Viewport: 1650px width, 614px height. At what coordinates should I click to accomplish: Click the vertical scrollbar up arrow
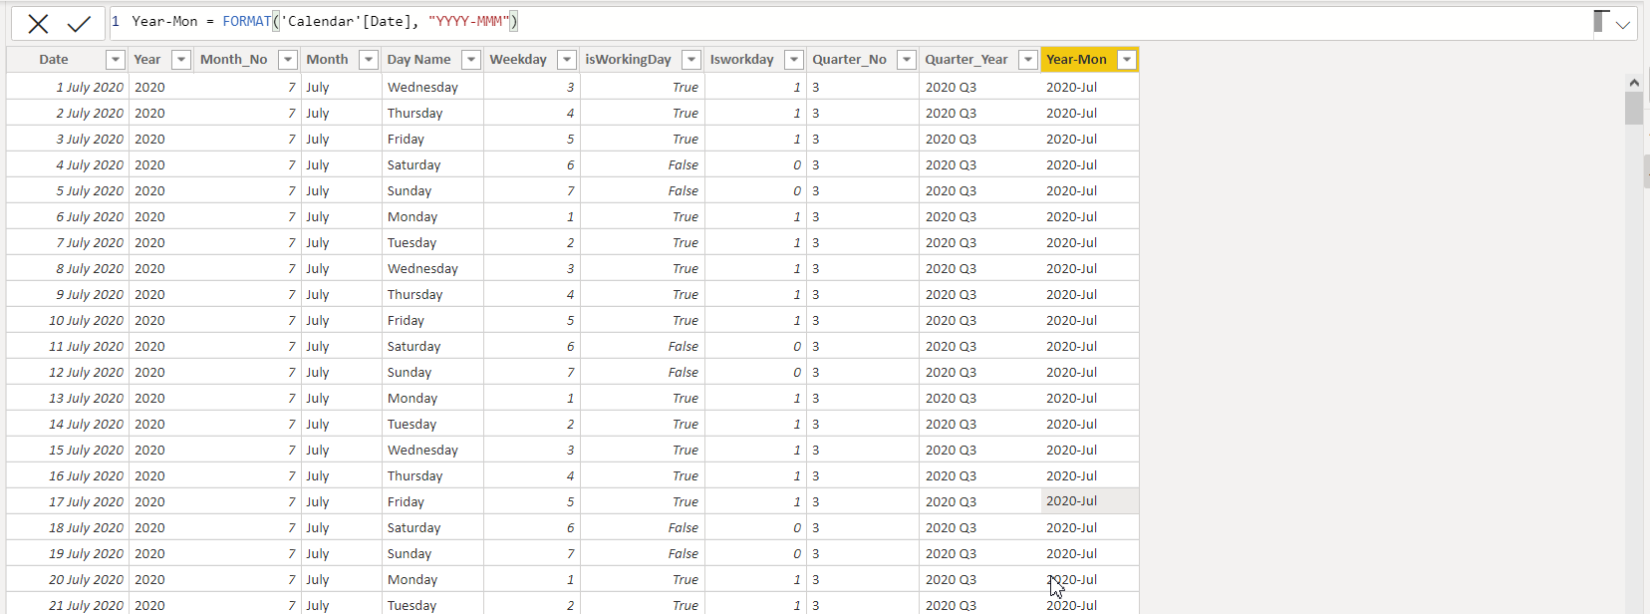point(1634,83)
